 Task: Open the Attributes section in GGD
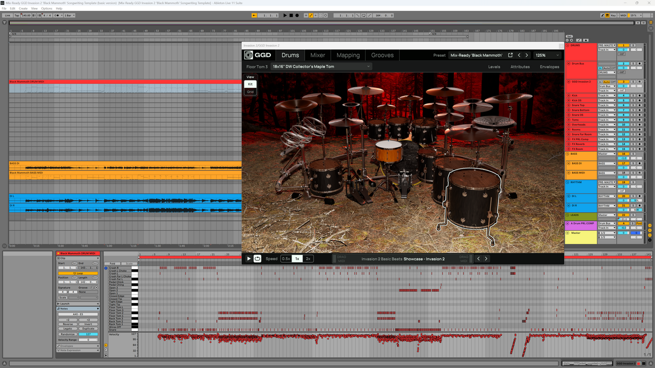tap(520, 67)
